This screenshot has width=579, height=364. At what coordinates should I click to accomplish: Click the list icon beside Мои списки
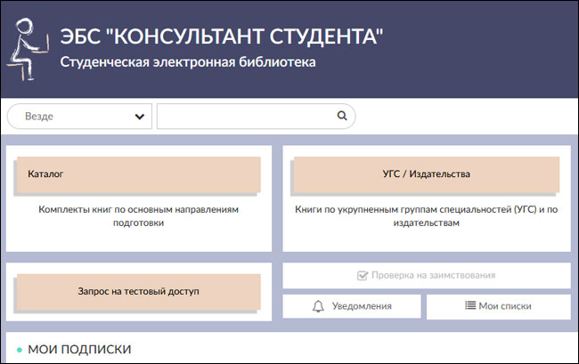[470, 305]
